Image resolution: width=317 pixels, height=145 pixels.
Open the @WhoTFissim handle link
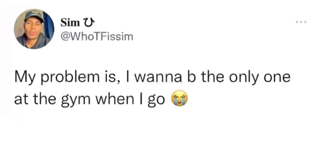(97, 36)
